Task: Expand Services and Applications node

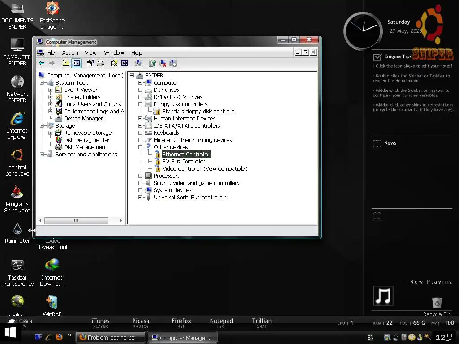Action: 42,154
